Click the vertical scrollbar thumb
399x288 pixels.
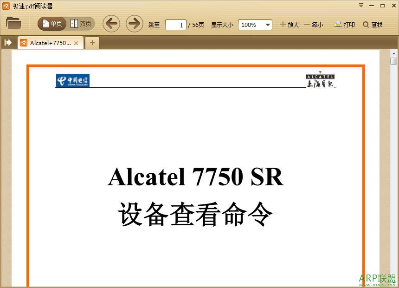(x=393, y=60)
